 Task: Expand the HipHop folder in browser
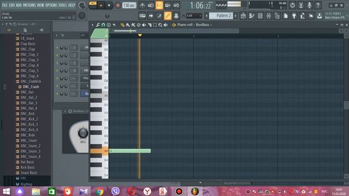pyautogui.click(x=26, y=184)
